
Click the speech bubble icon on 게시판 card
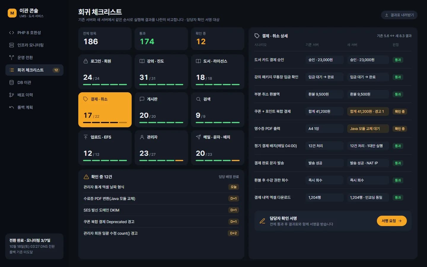[x=142, y=99]
